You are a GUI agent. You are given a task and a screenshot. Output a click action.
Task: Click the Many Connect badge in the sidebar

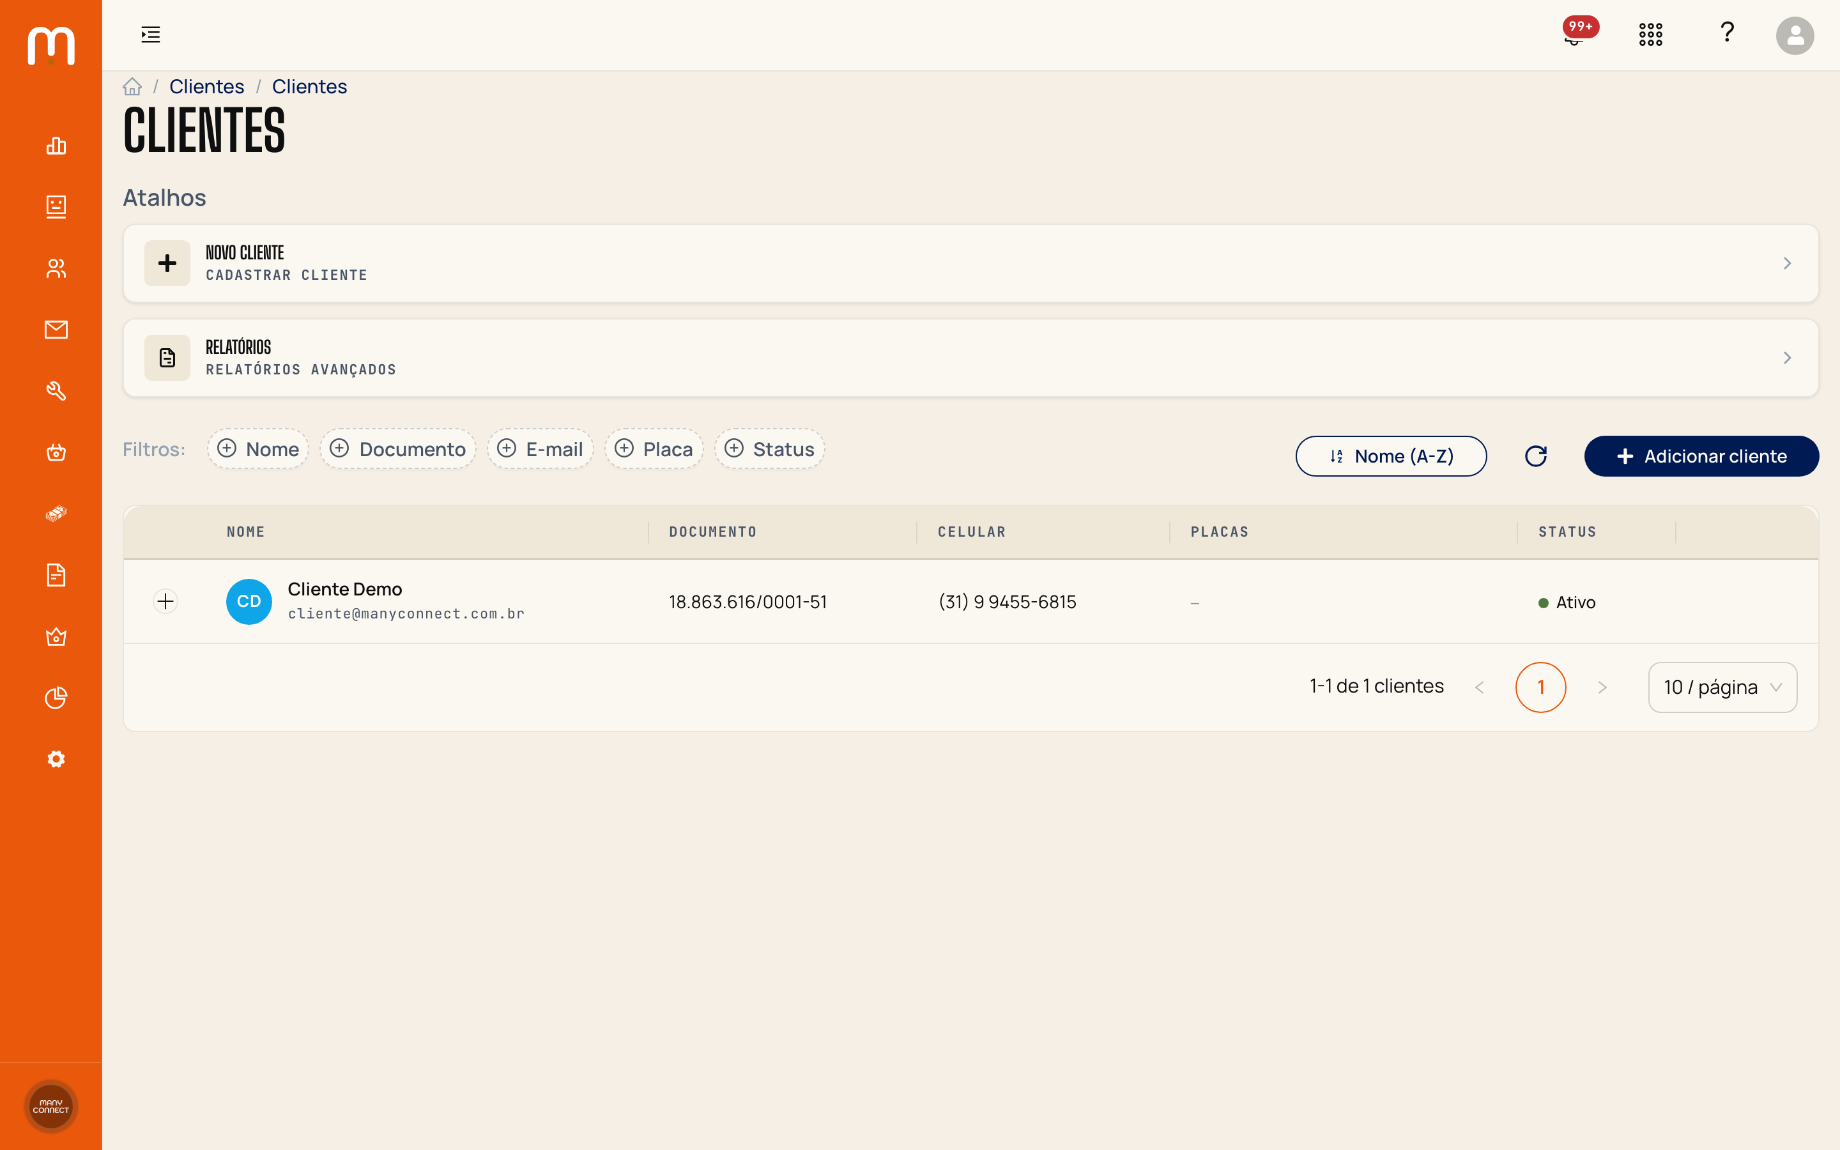[51, 1106]
